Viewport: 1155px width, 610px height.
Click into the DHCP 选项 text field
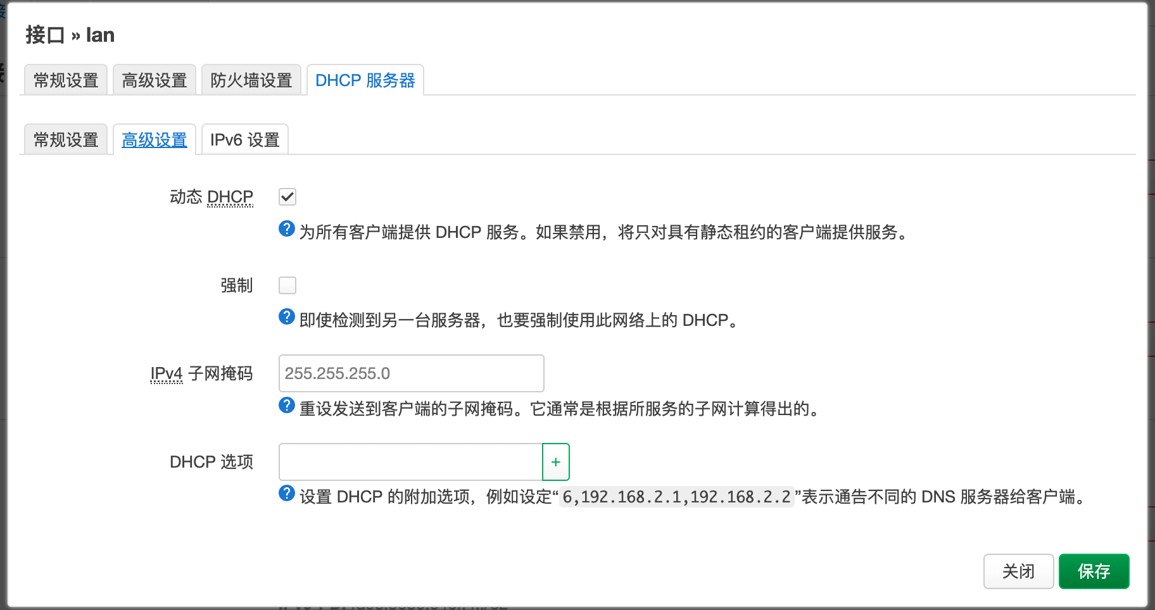pos(410,462)
